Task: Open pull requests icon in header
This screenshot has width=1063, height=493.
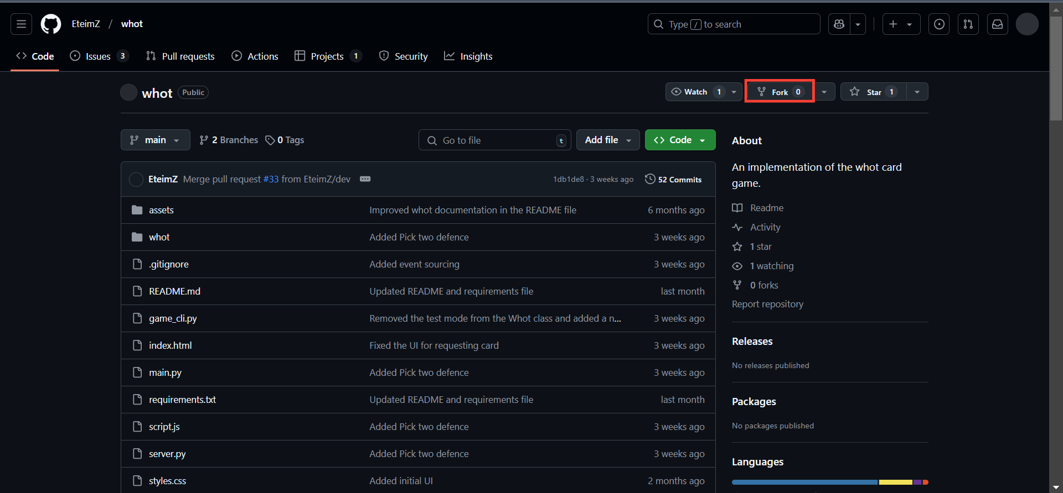Action: (968, 24)
